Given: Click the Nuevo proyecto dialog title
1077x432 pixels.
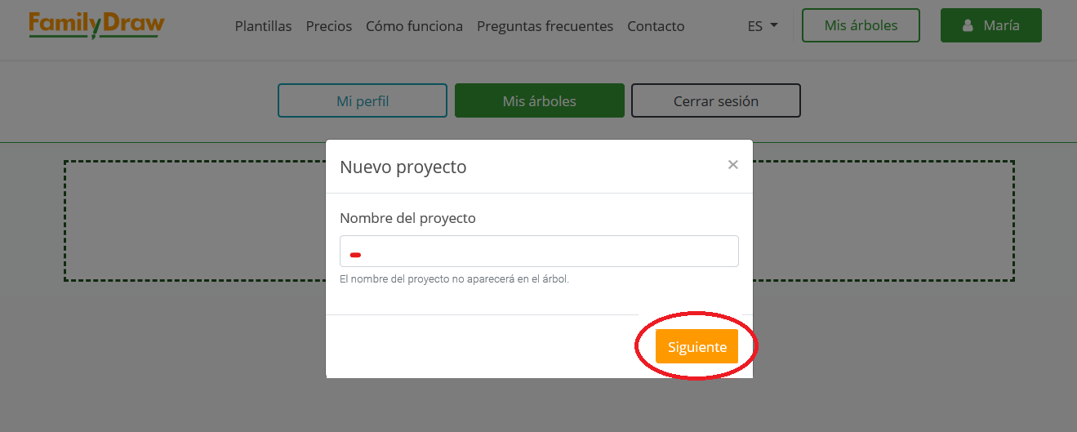Looking at the screenshot, I should (403, 167).
